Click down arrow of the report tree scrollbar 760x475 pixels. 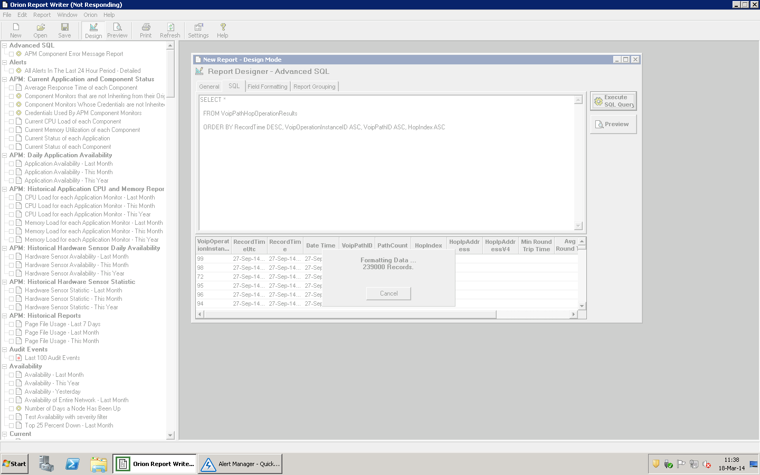pos(170,435)
